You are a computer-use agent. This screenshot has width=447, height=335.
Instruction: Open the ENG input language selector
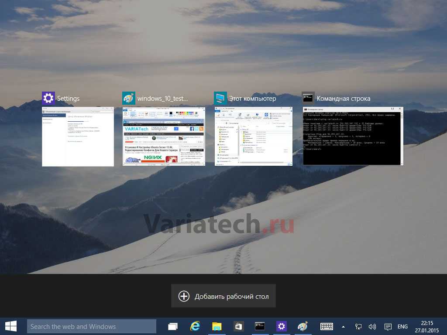[x=402, y=326]
